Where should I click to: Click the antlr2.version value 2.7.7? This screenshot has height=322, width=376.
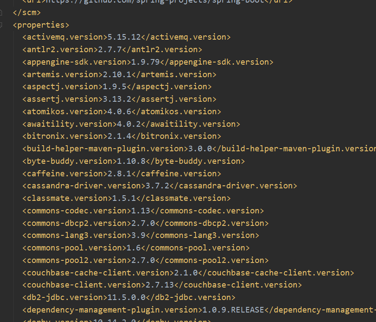coord(110,50)
